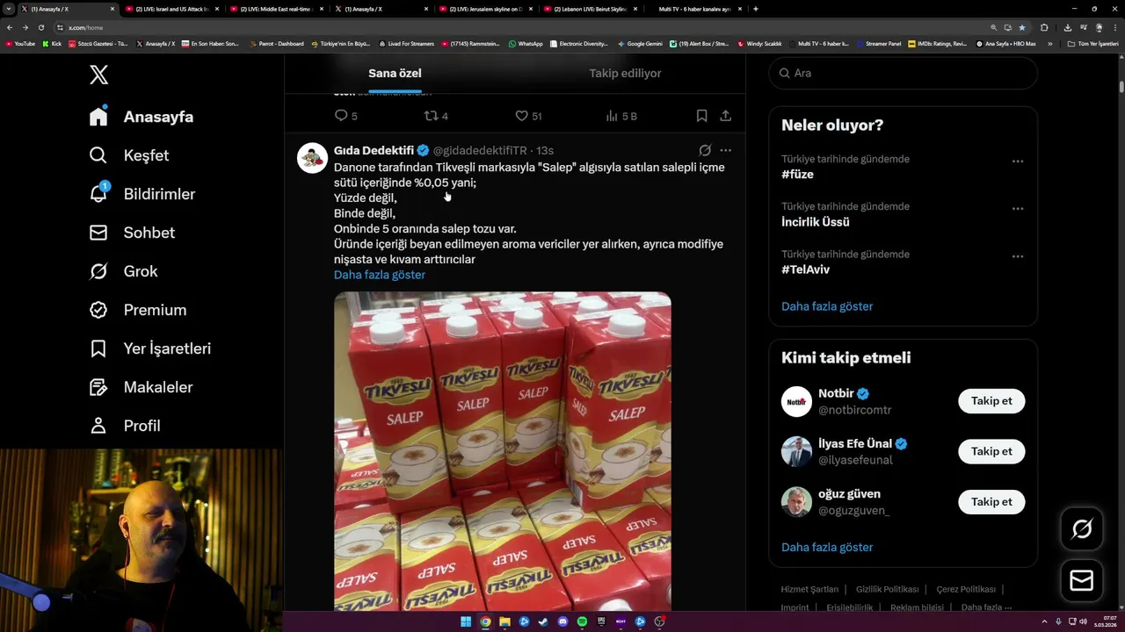The width and height of the screenshot is (1125, 632).
Task: Open floating messages envelope button
Action: point(1082,580)
